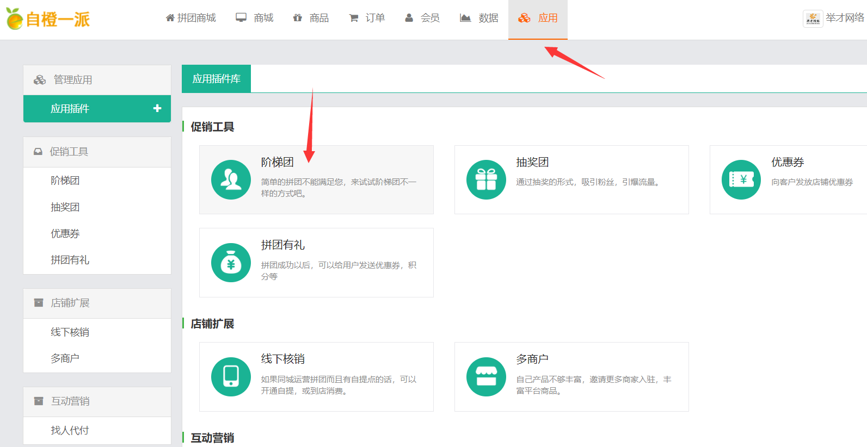Open the 拼团商城 home menu
Viewport: 867px width, 447px height.
pos(190,18)
